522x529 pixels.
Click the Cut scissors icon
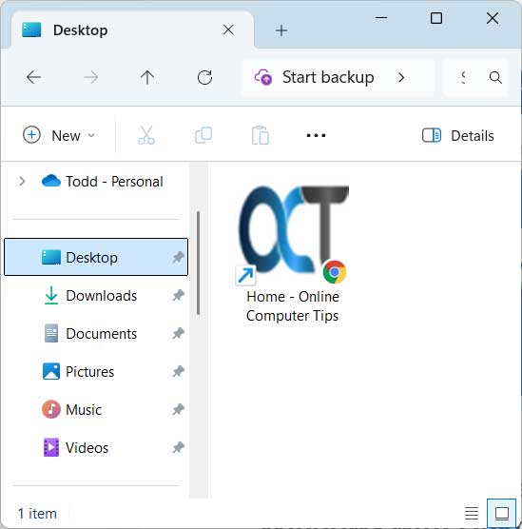(146, 135)
